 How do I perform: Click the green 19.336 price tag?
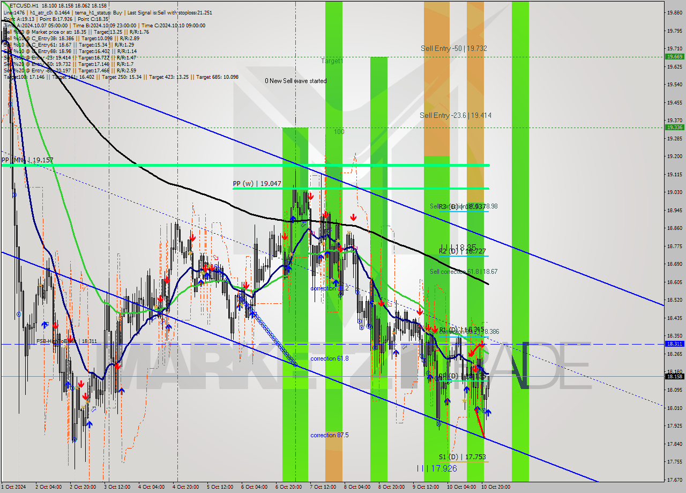[674, 127]
